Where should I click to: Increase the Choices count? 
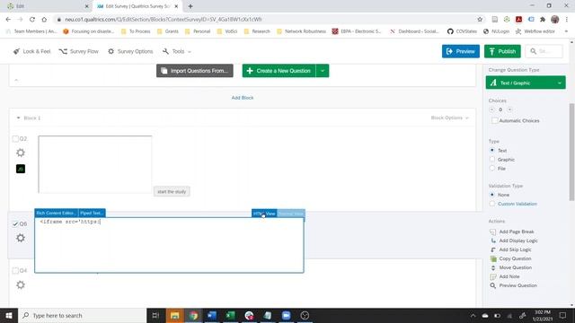click(x=509, y=109)
